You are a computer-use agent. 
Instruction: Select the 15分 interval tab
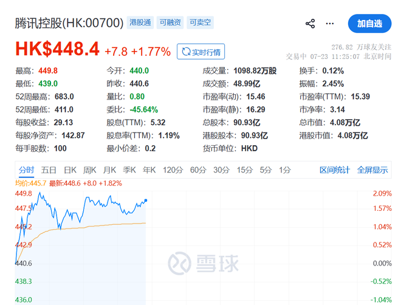coord(244,170)
